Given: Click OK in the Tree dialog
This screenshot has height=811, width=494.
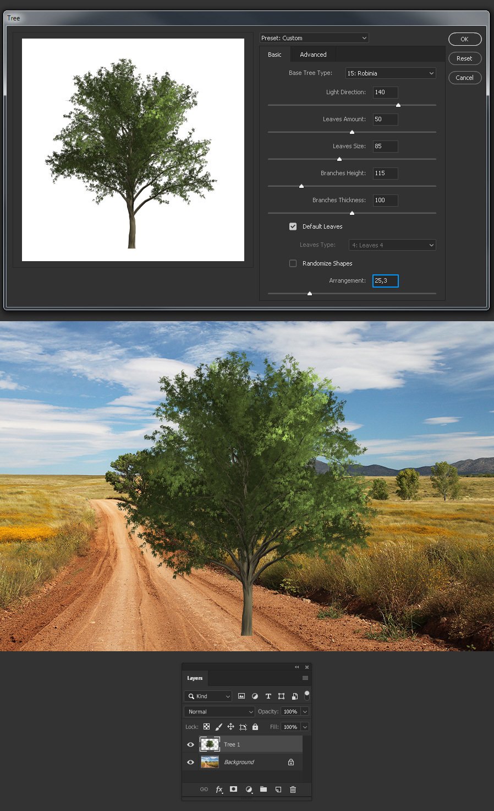Looking at the screenshot, I should (x=465, y=39).
